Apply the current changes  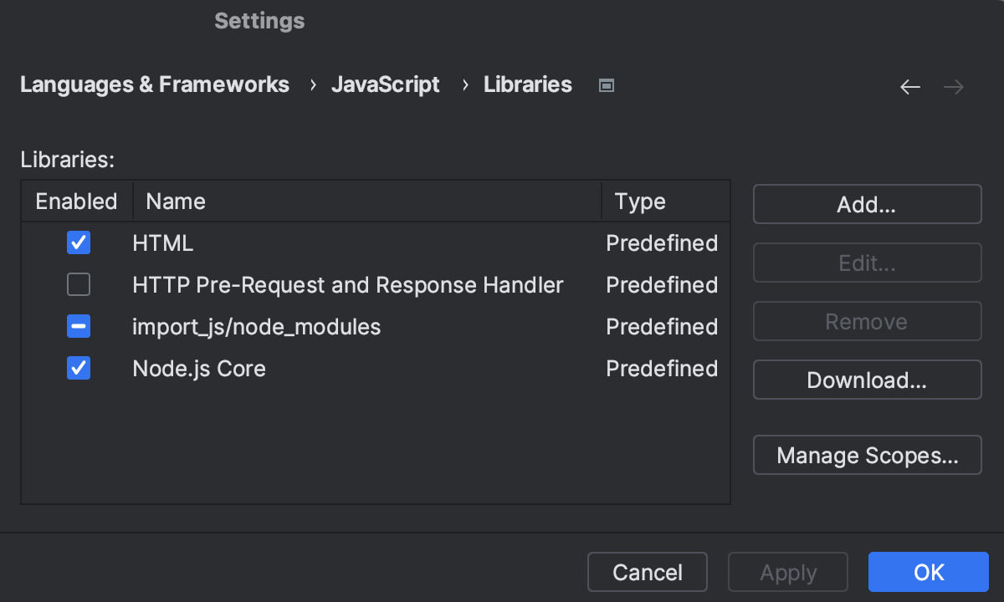tap(787, 572)
